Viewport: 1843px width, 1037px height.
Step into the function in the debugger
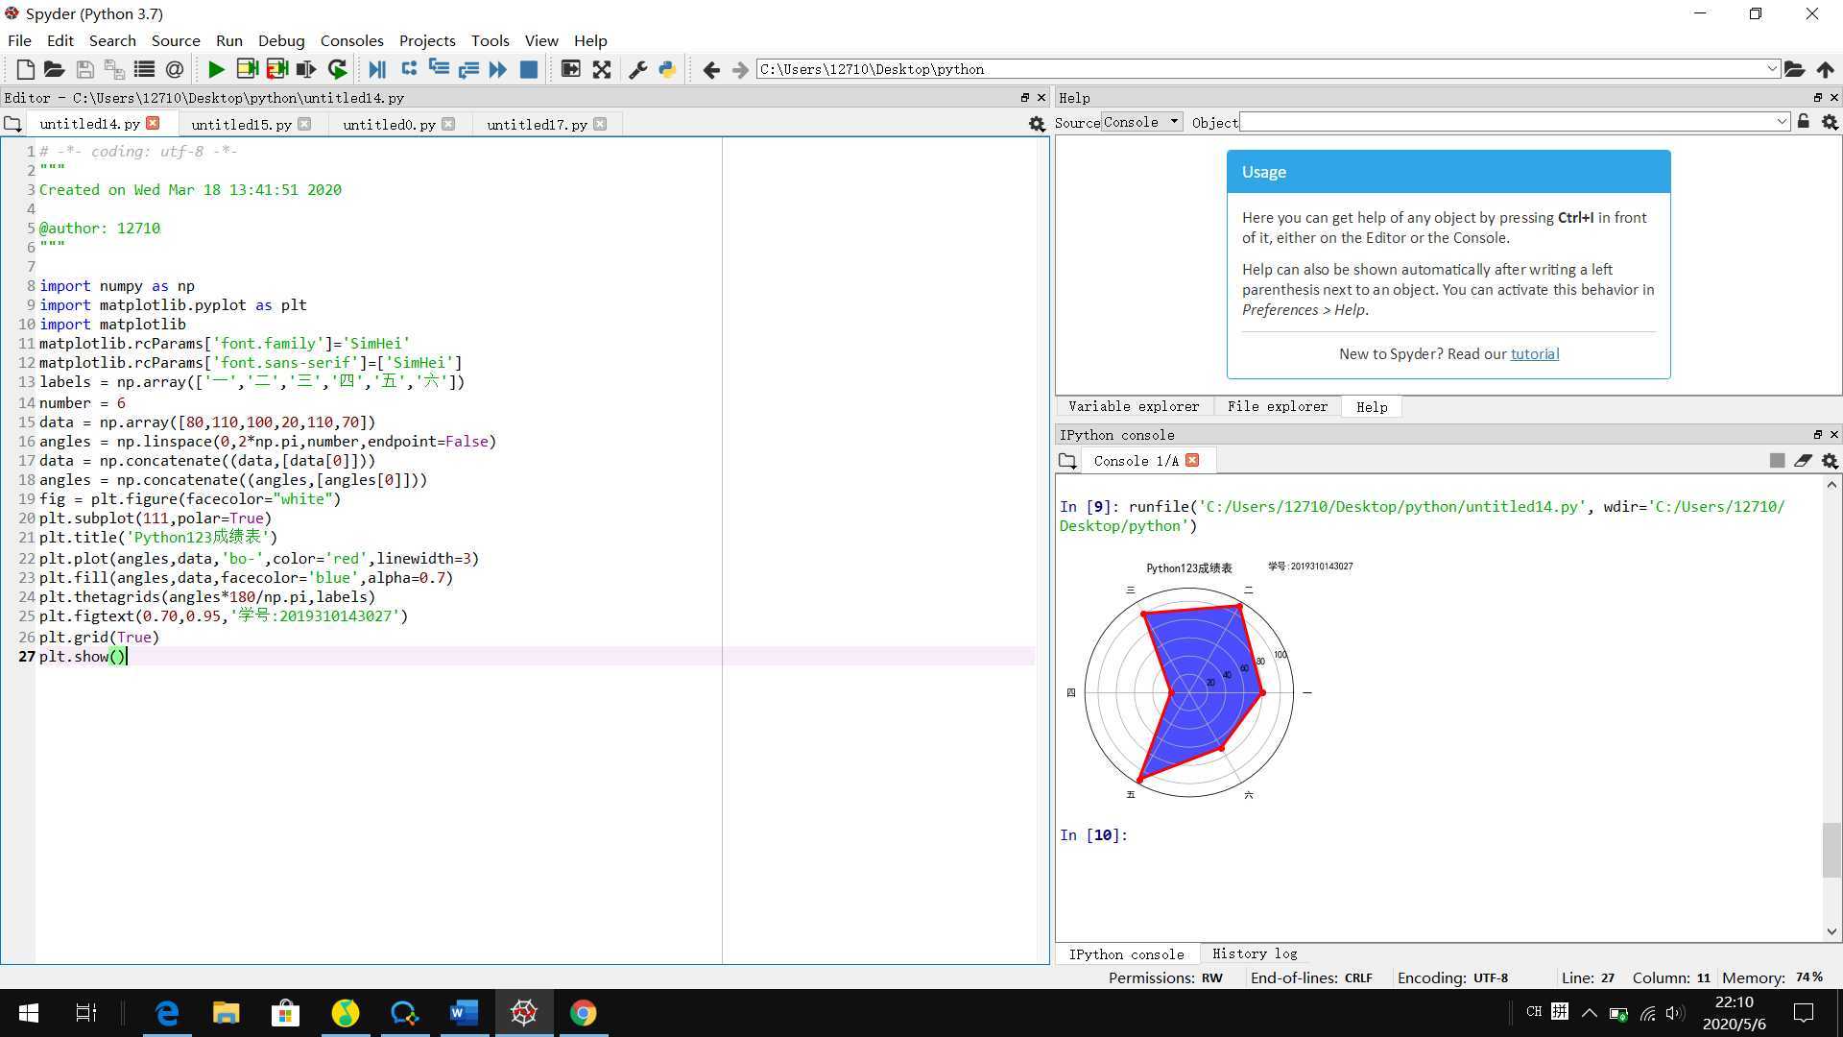click(439, 69)
